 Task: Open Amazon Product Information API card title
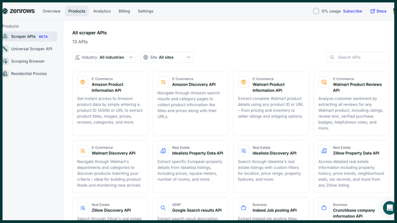107,87
